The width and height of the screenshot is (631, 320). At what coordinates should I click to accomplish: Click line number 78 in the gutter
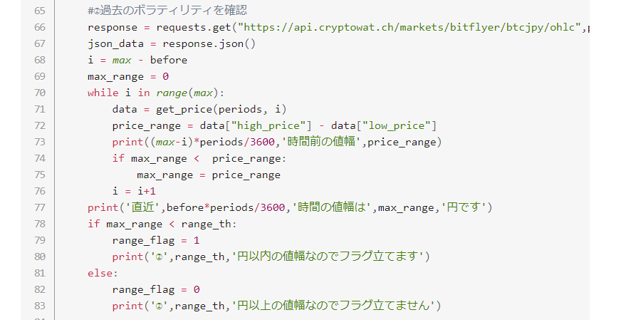[x=39, y=224]
